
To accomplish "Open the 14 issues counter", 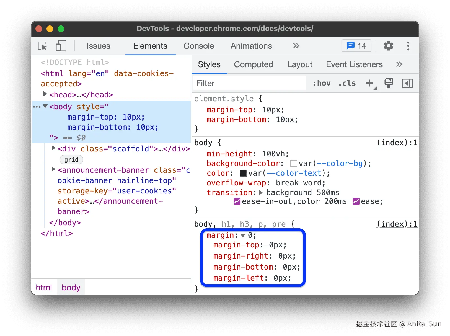I will (356, 46).
